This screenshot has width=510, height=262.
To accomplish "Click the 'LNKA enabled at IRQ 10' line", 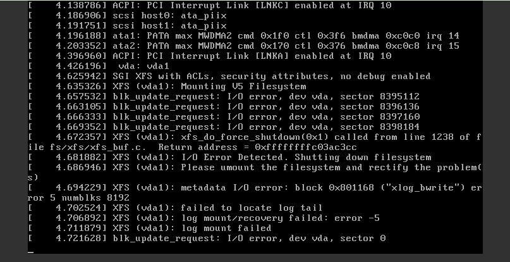I will (x=210, y=56).
